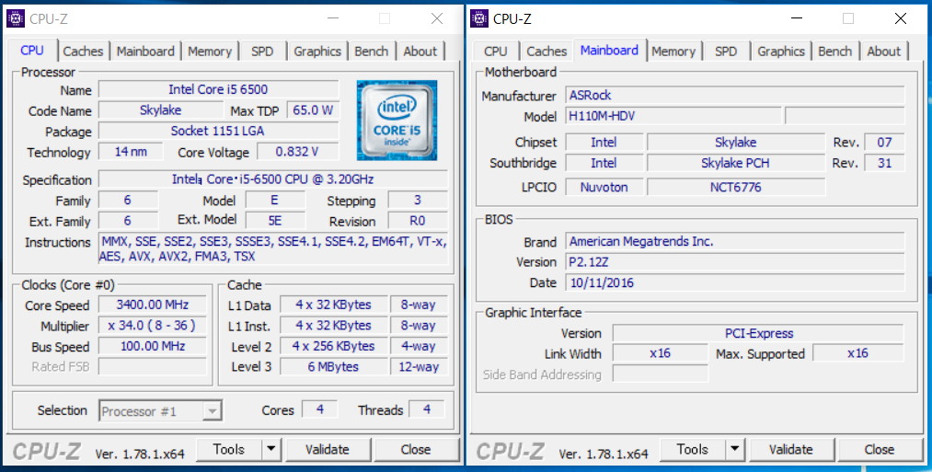Close left CPU-Z window via title bar X
The image size is (932, 472).
tap(437, 18)
